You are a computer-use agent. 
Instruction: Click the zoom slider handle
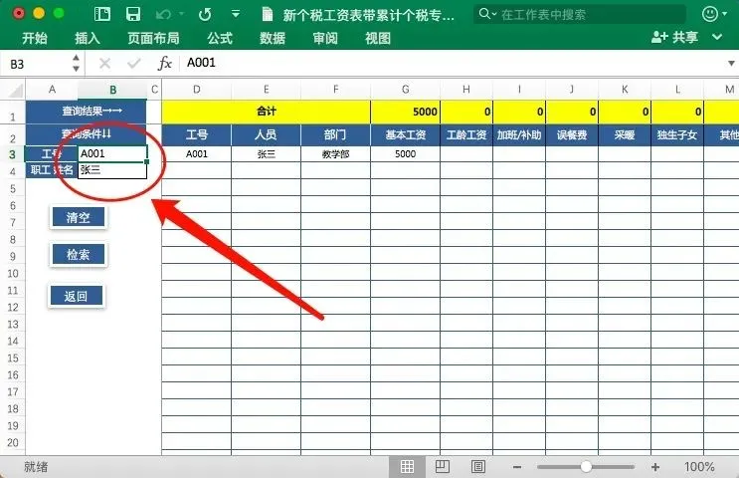[586, 467]
